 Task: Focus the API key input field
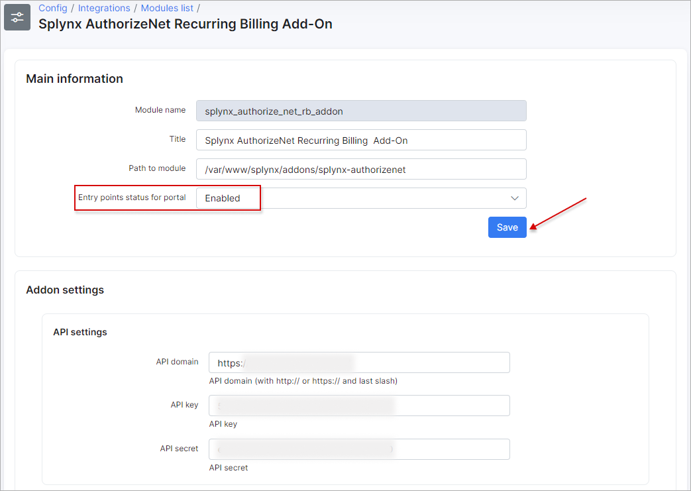pos(359,406)
